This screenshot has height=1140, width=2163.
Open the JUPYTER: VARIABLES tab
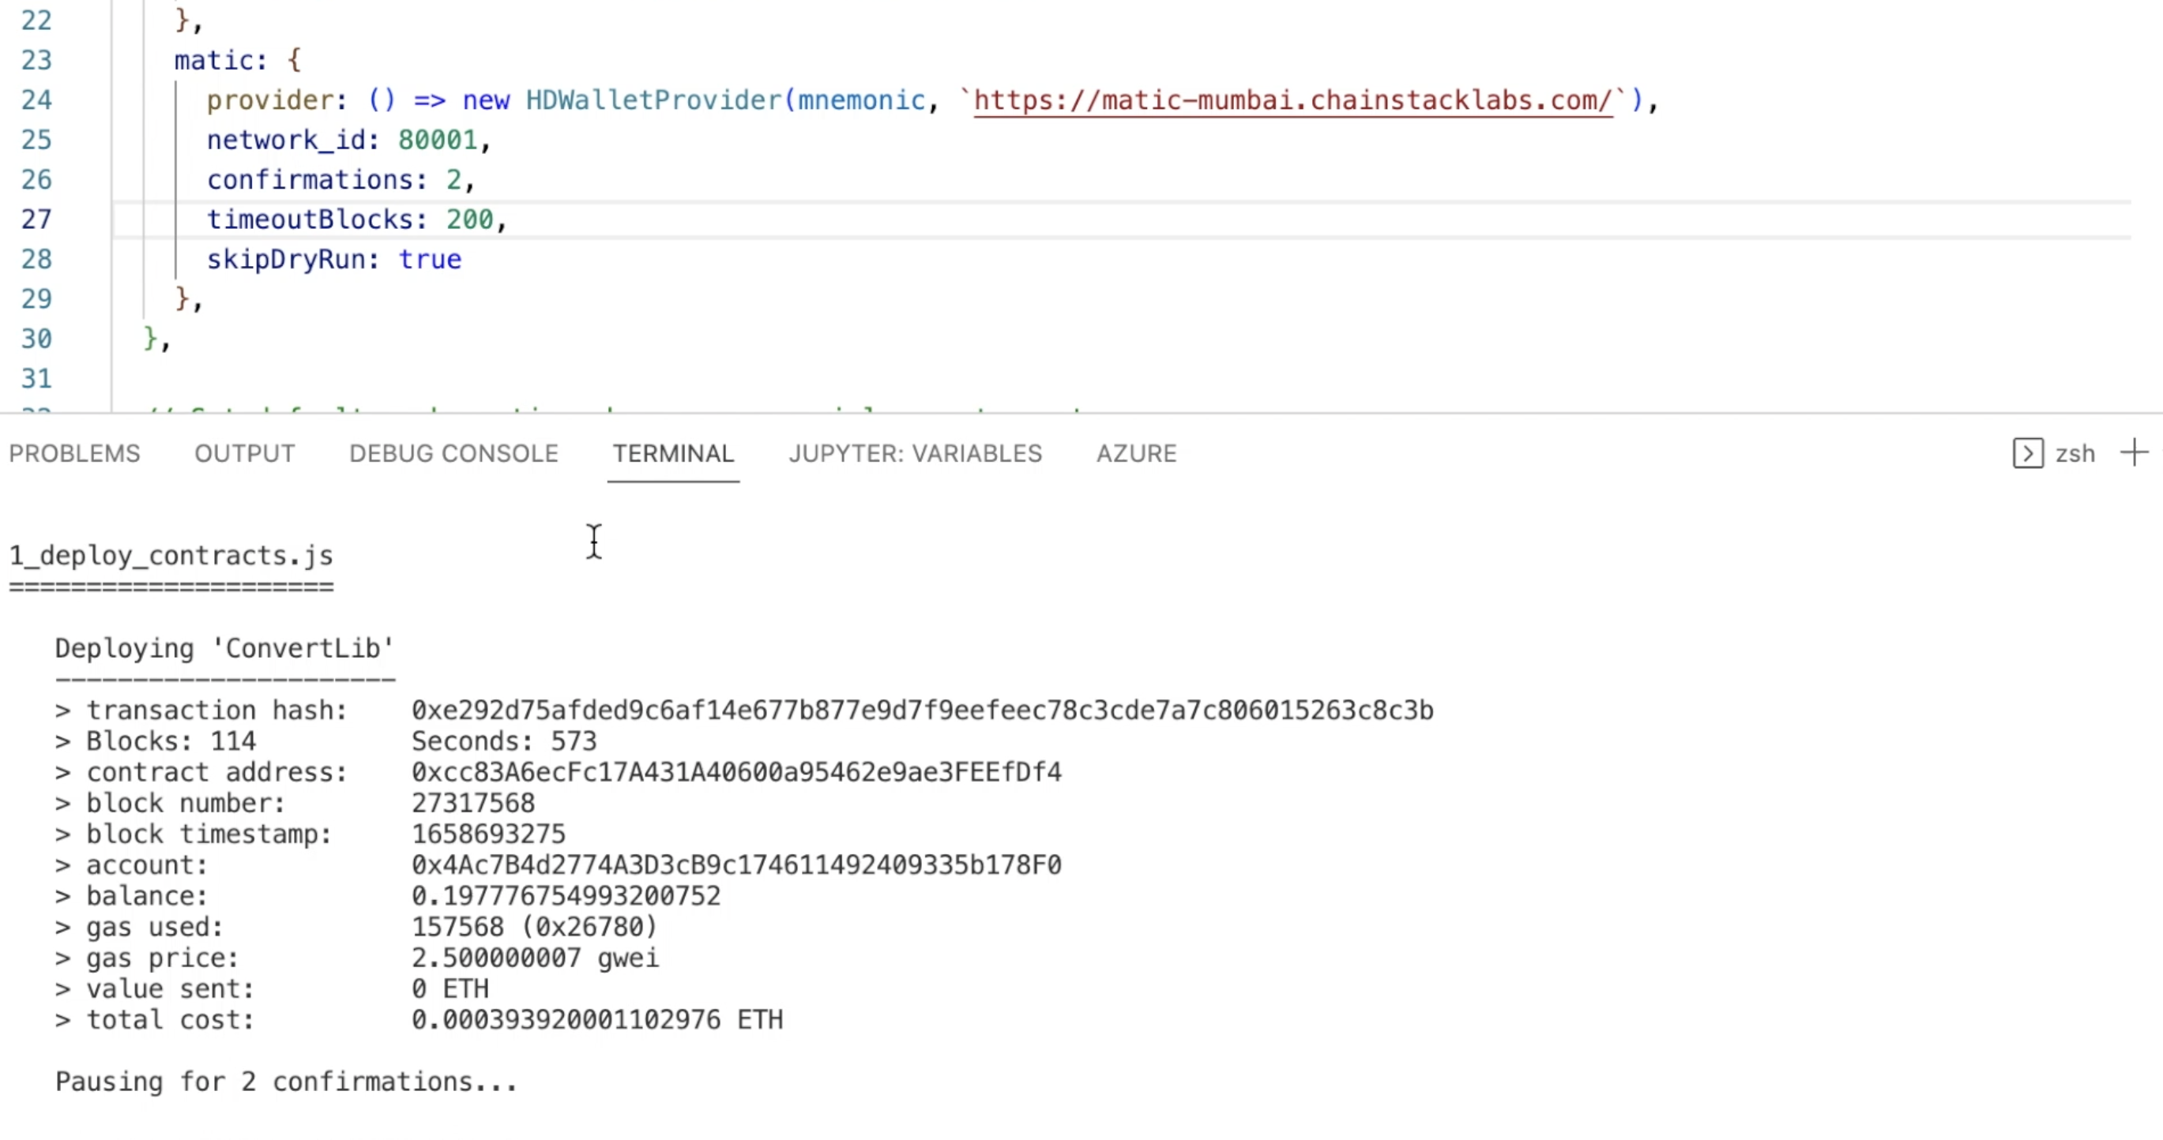914,454
